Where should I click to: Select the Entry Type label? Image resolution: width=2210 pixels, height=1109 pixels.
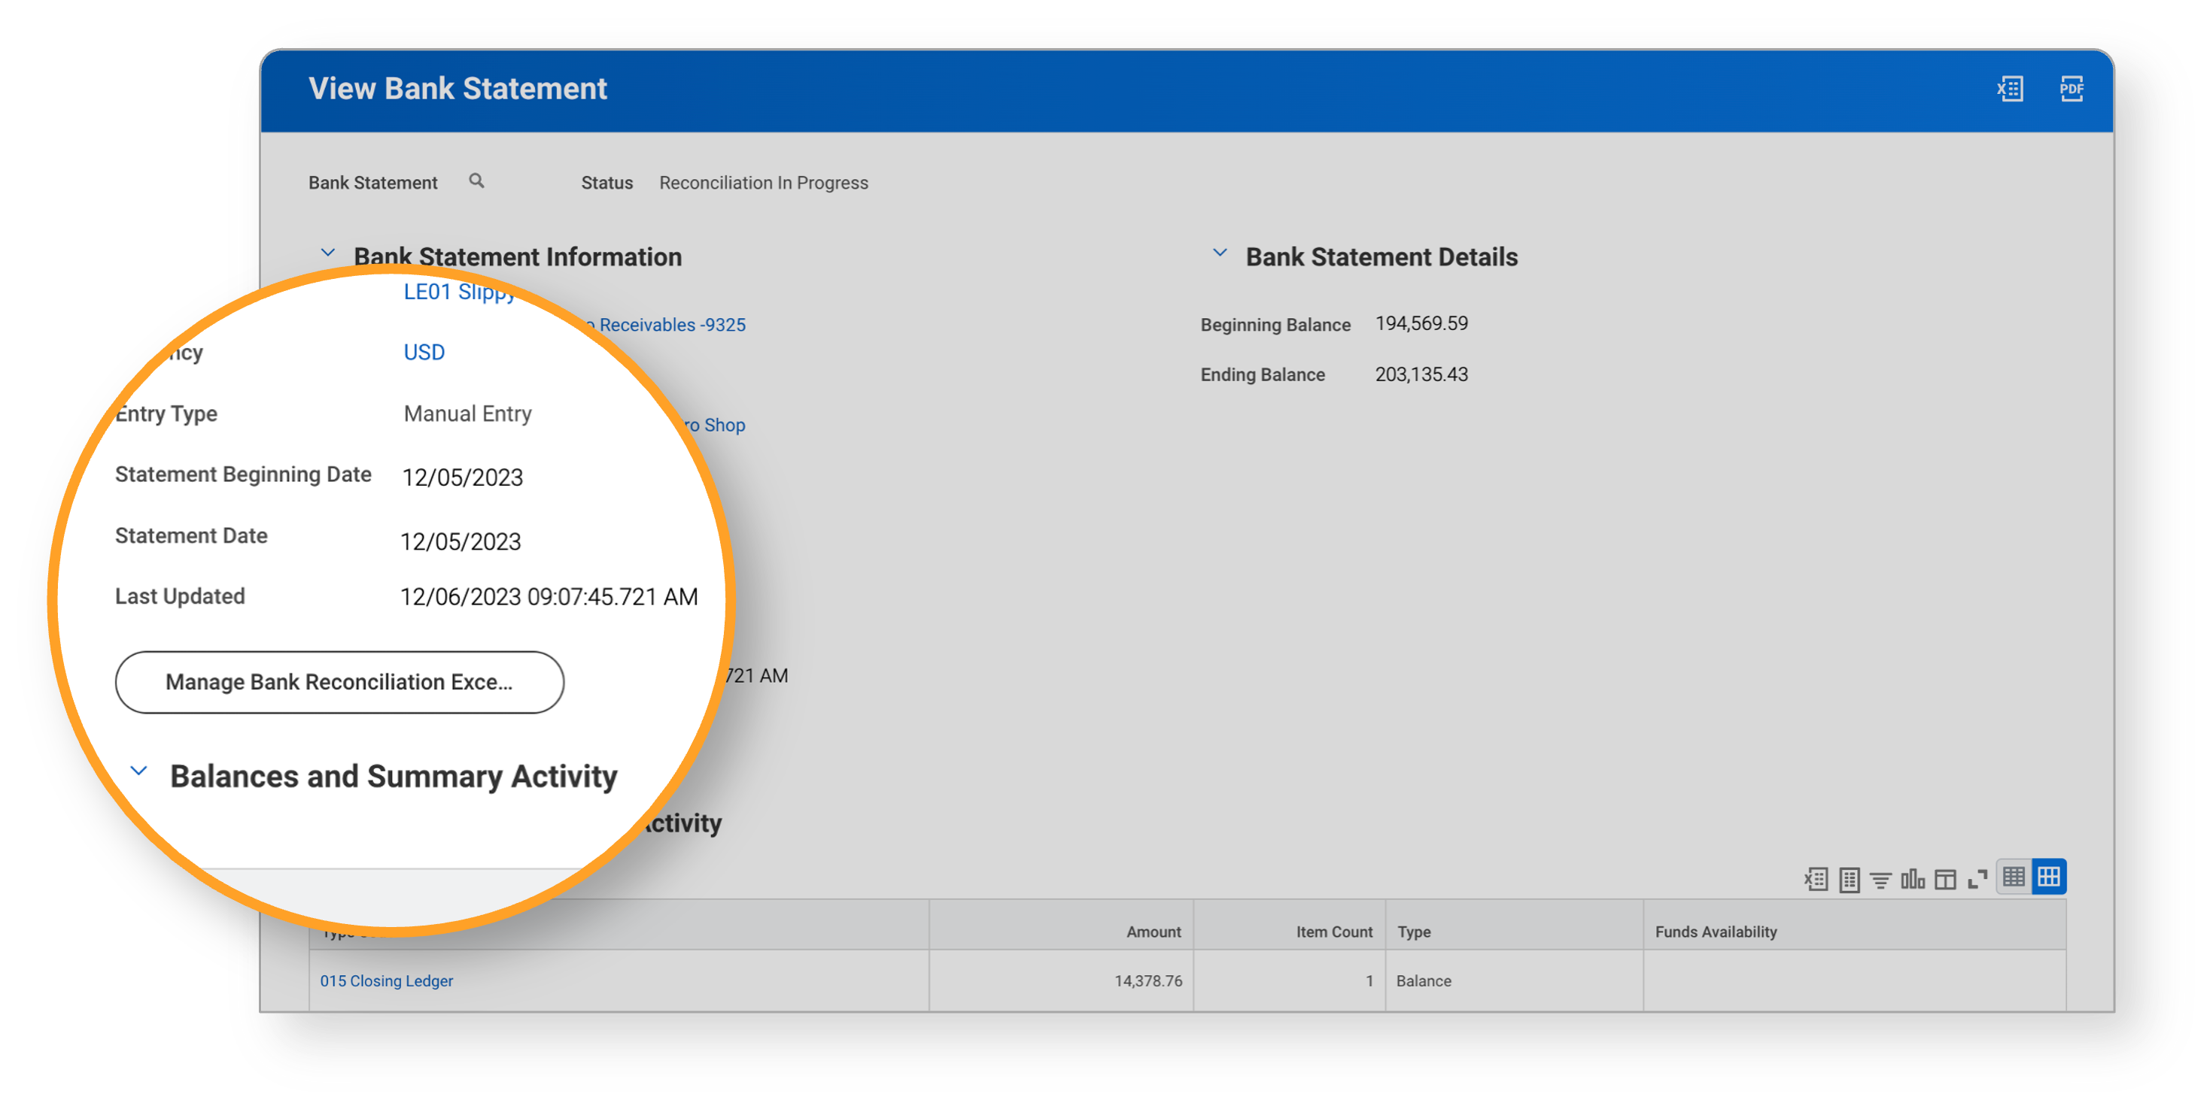coord(166,414)
